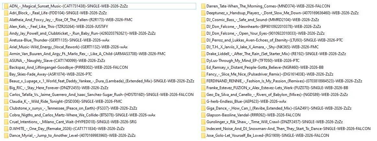
Task: Click folder icon of Ed_Ramsey Gotta_Believe
Action: 203,67
